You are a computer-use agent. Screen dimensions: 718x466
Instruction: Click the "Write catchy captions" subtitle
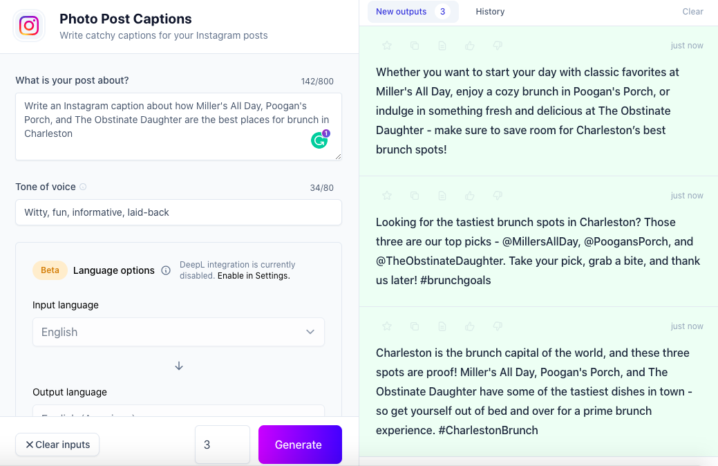pos(164,35)
